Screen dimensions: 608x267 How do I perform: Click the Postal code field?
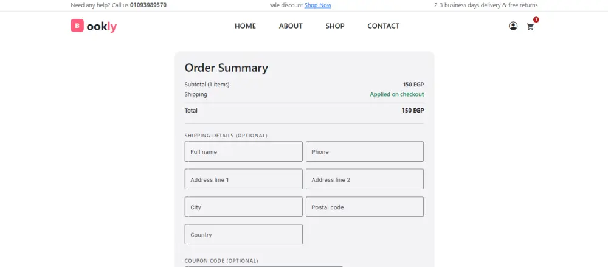click(364, 207)
